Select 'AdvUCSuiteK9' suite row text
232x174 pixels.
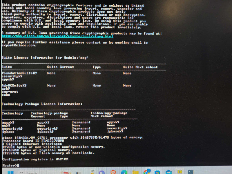[14, 85]
